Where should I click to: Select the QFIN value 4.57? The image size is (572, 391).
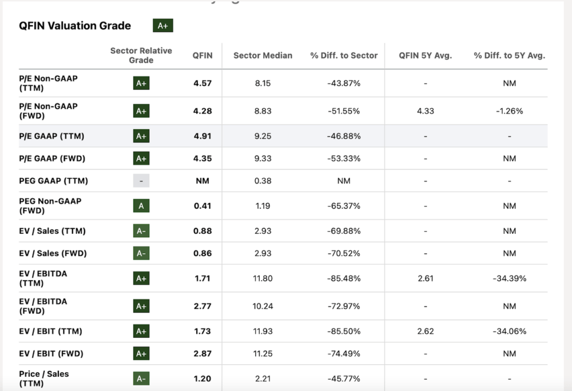(202, 83)
